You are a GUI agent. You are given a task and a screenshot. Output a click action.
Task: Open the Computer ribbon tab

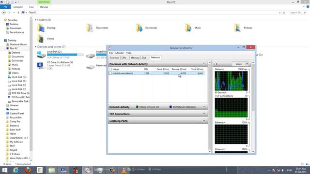(18, 7)
